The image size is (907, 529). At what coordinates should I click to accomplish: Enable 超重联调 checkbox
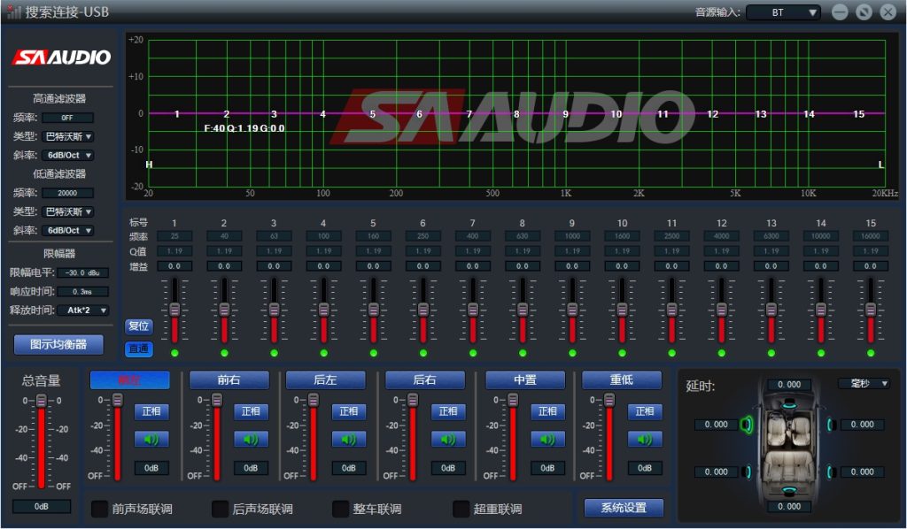click(x=461, y=509)
